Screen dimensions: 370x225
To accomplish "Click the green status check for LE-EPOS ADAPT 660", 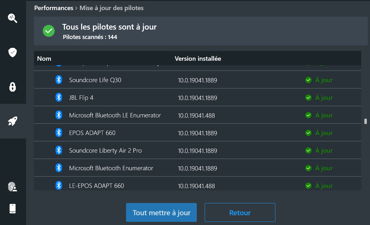I will 308,185.
